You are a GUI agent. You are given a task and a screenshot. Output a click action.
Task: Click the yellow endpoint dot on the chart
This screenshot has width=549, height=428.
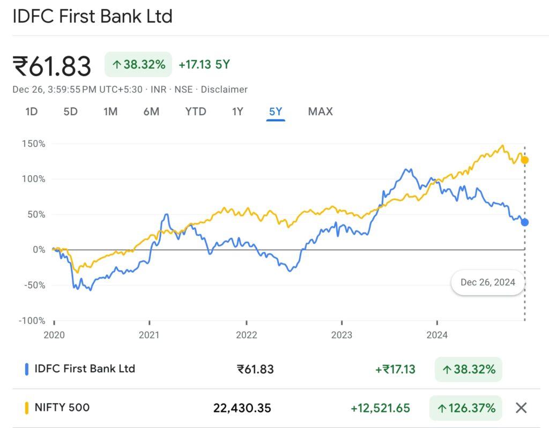tap(524, 160)
